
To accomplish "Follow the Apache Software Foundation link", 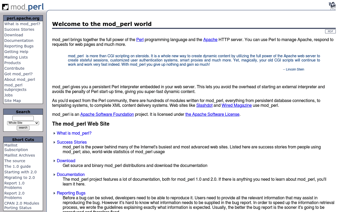I will point(107,114).
